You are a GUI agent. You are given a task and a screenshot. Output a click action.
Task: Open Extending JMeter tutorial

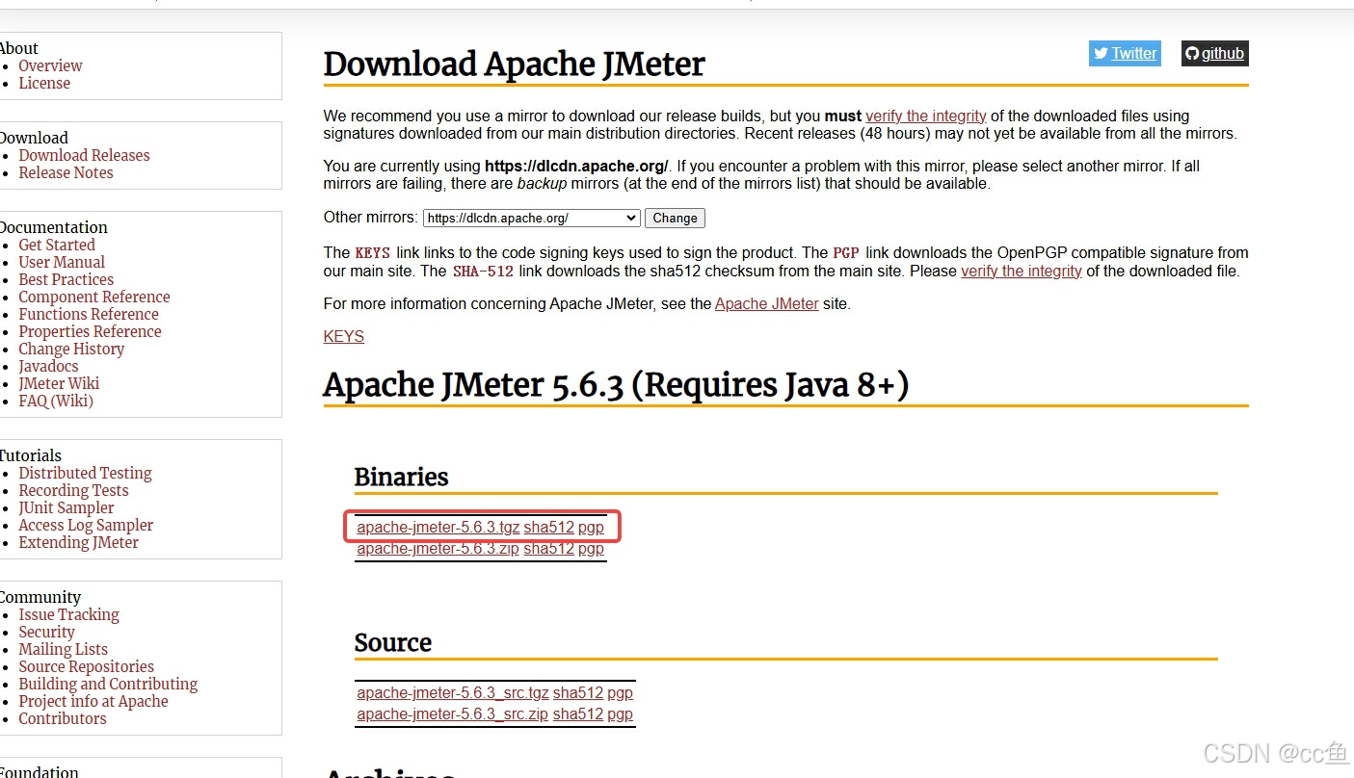coord(78,543)
